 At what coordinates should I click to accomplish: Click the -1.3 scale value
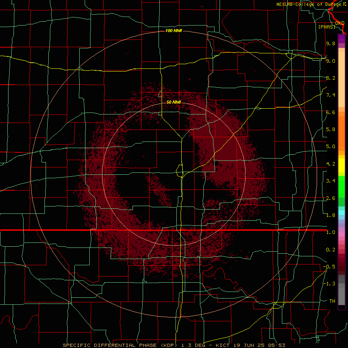pyautogui.click(x=329, y=284)
